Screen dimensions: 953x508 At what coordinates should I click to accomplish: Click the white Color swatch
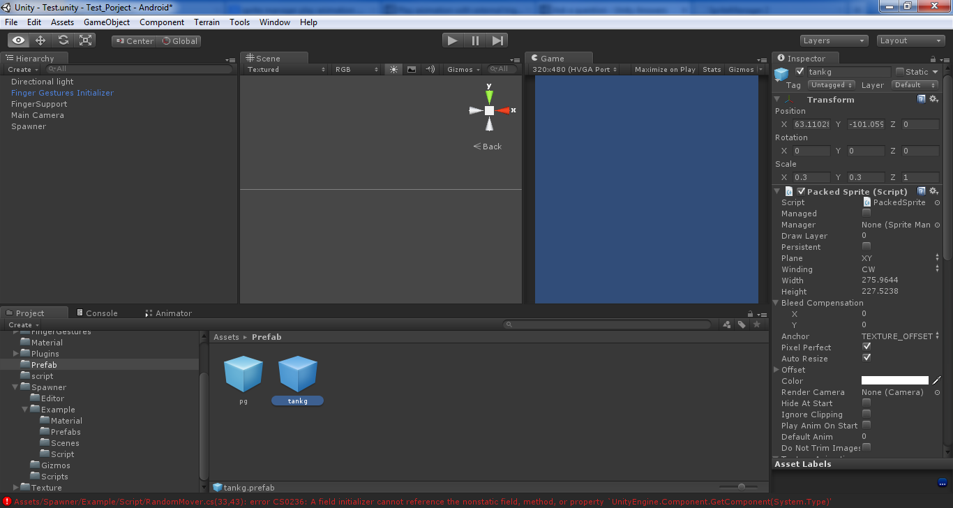895,380
